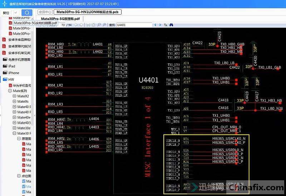Click the fit page icon in toolbar

(94, 25)
